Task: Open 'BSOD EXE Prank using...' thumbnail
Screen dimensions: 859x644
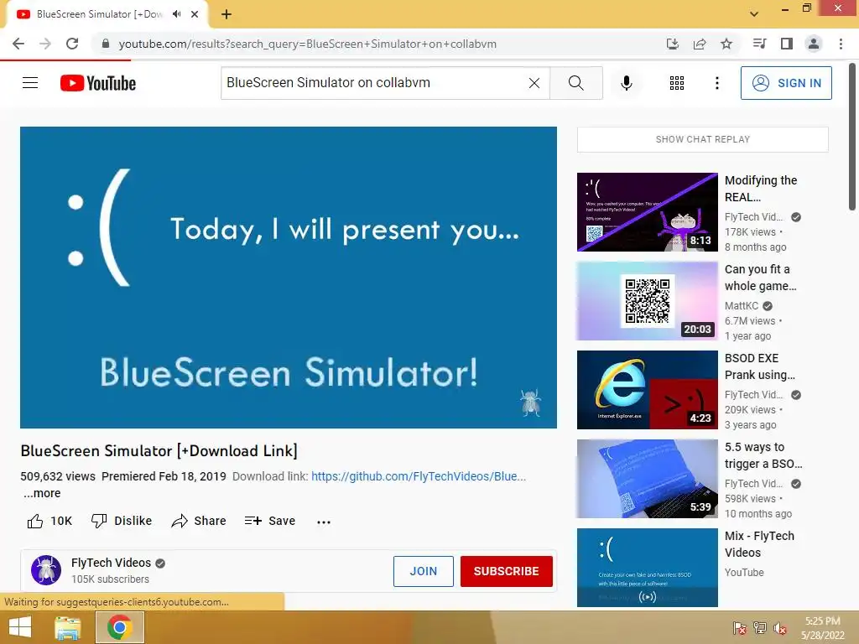Action: click(648, 390)
